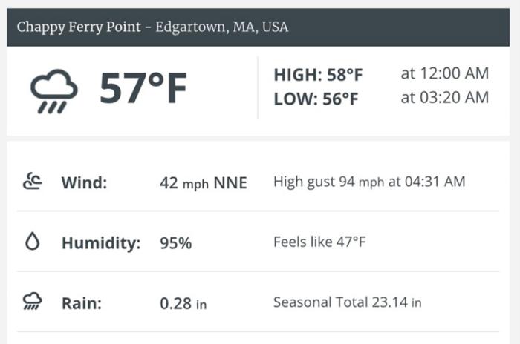Click the 42 mph NNE wind value
The image size is (520, 344).
click(204, 183)
